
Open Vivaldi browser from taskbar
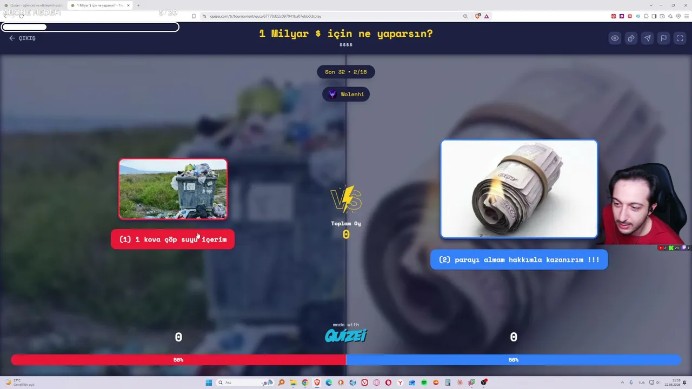pyautogui.click(x=364, y=383)
